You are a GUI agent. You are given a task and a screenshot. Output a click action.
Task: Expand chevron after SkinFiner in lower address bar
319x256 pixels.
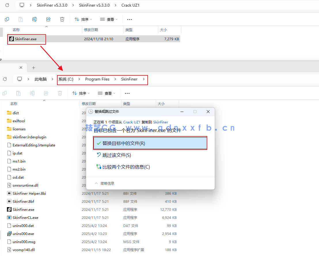[143, 79]
